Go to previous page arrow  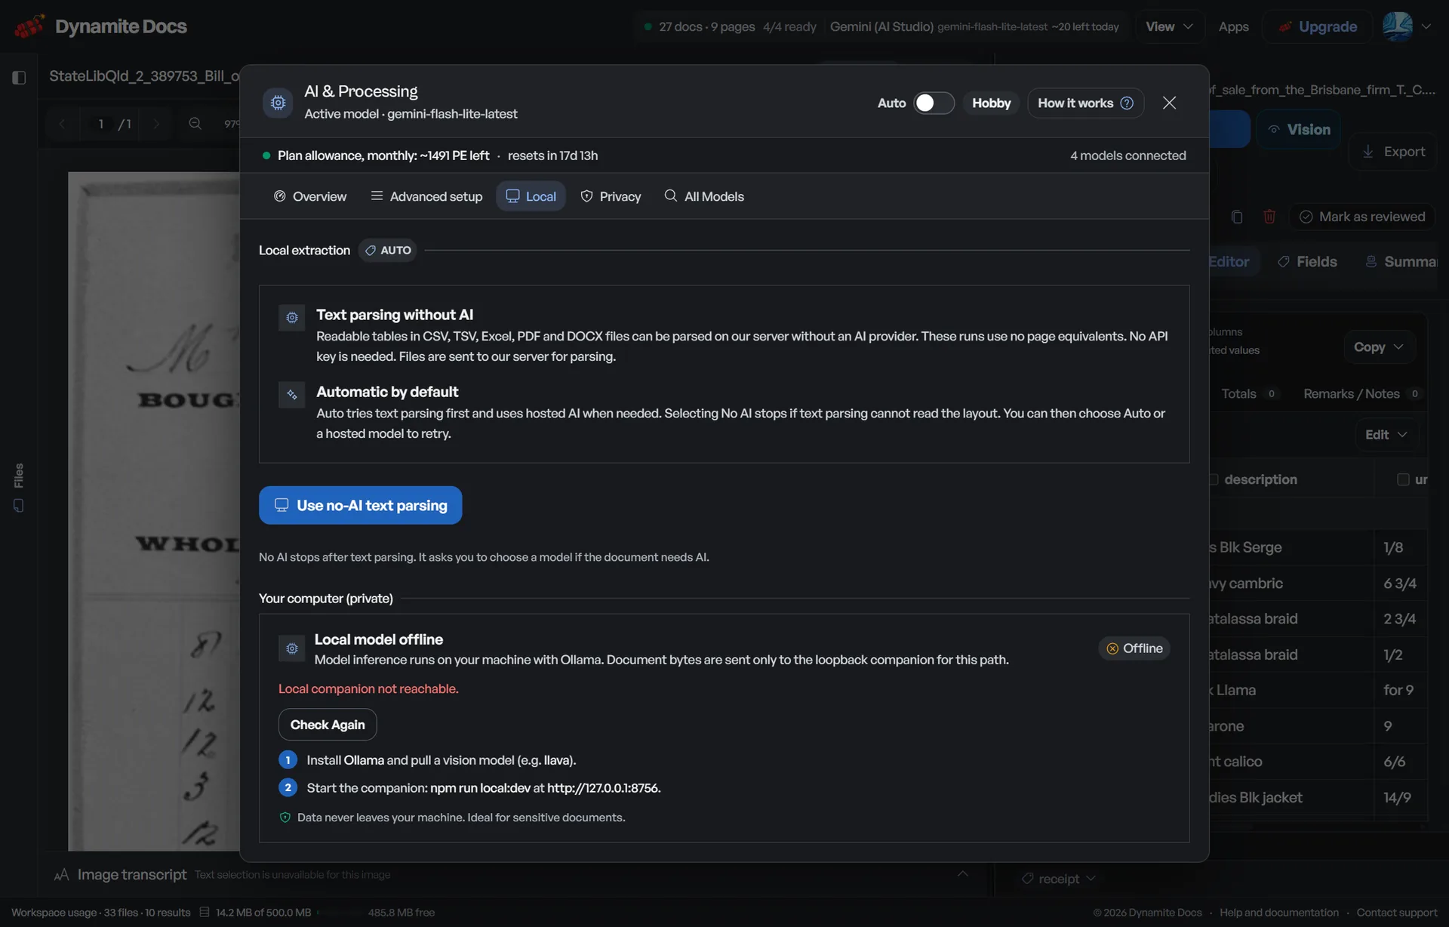pyautogui.click(x=63, y=123)
